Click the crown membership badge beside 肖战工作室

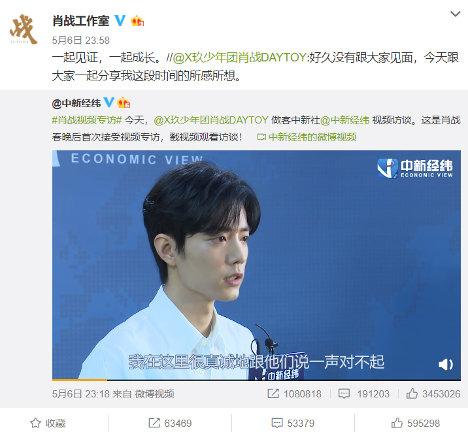(x=137, y=21)
